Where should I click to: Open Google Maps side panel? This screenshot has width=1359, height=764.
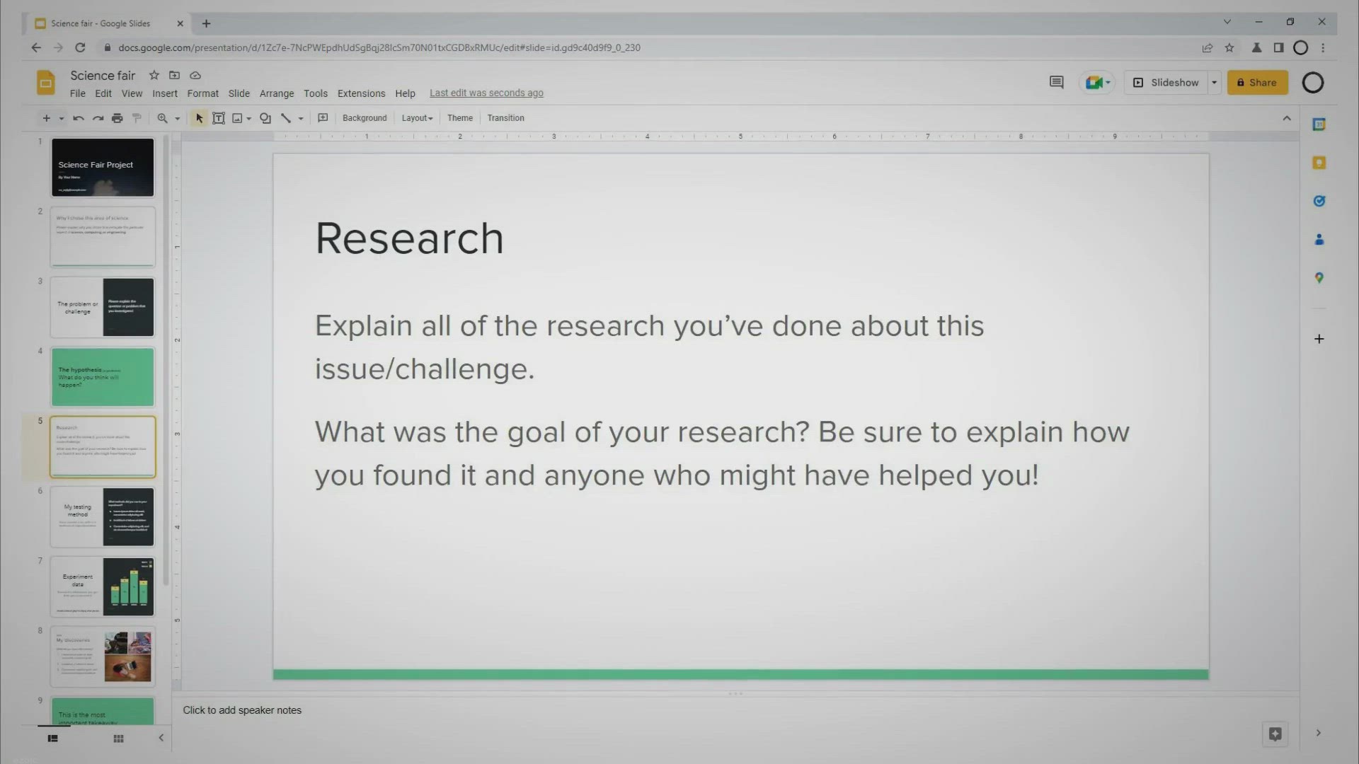click(1319, 278)
